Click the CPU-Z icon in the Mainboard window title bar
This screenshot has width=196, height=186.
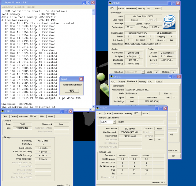(x=111, y=76)
